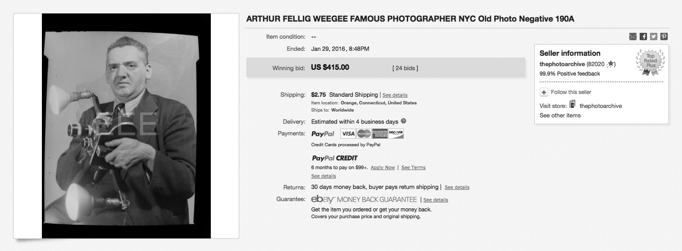Screen dimensions: 682x251
Task: Enlarge the Weegee photo negative image
Action: coord(126,126)
